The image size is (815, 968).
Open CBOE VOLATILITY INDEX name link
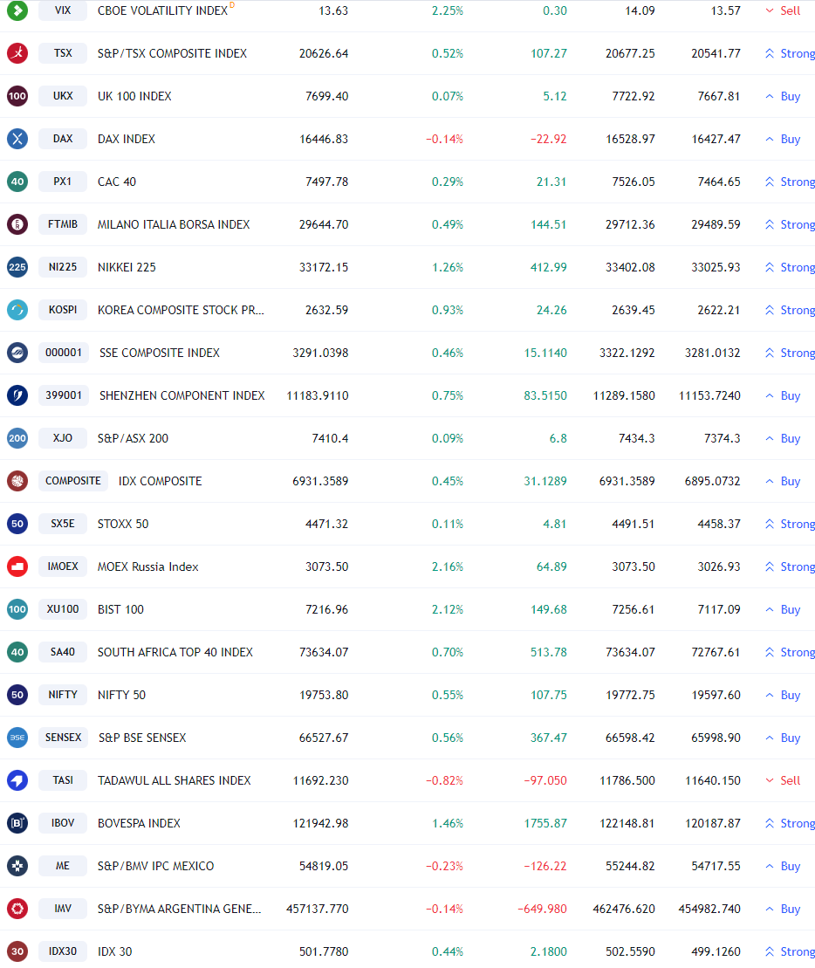162,11
